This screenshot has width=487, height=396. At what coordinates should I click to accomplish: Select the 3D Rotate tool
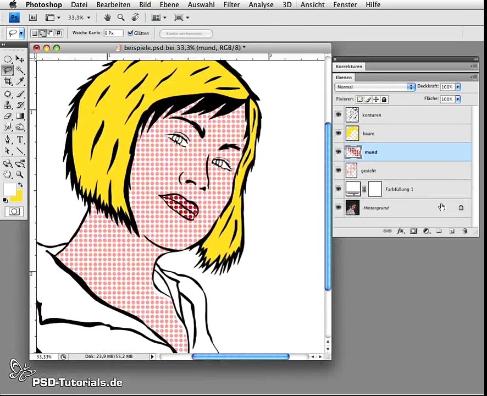pyautogui.click(x=8, y=163)
